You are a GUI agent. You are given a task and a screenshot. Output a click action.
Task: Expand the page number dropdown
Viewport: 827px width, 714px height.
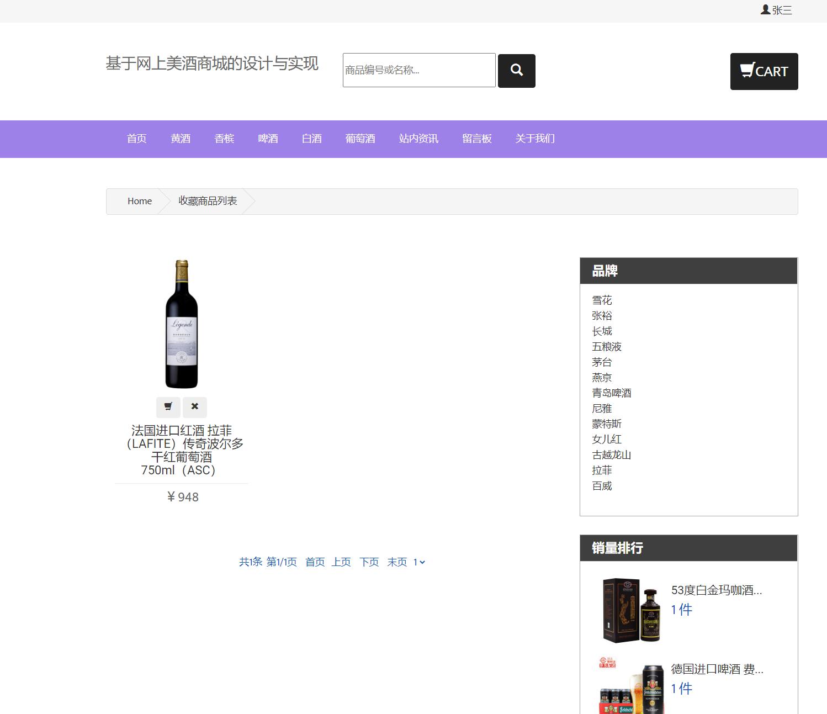pos(420,562)
